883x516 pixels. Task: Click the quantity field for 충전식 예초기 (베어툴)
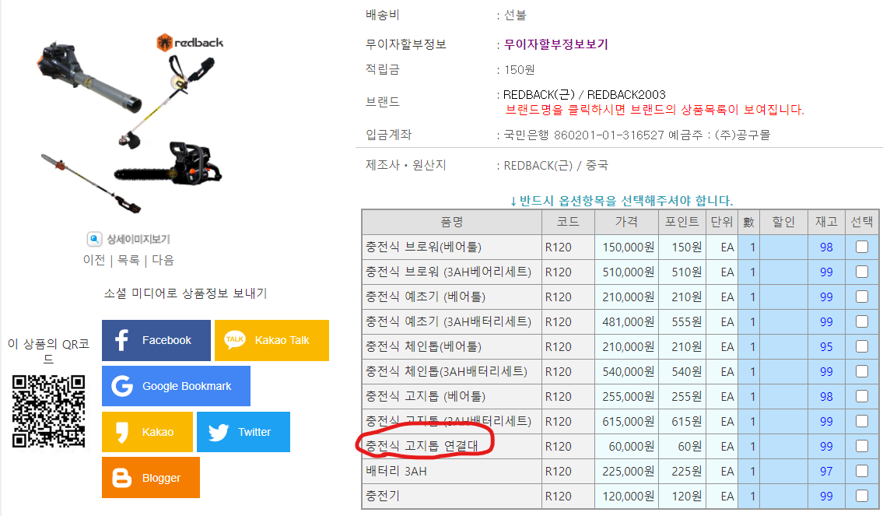752,297
